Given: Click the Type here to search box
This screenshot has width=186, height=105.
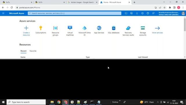Looking at the screenshot, I should point(26,102).
